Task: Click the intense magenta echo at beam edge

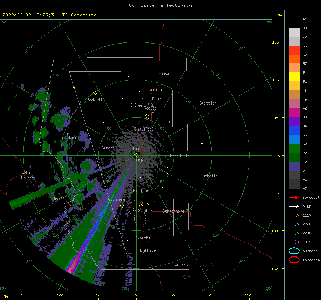Action: coord(73,266)
